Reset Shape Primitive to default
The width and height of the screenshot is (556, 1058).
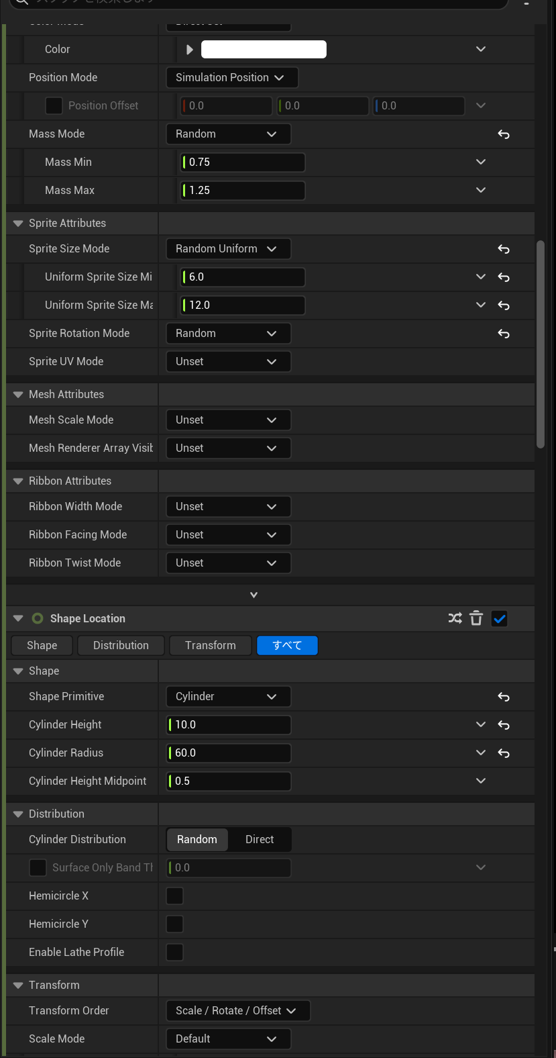coord(504,697)
